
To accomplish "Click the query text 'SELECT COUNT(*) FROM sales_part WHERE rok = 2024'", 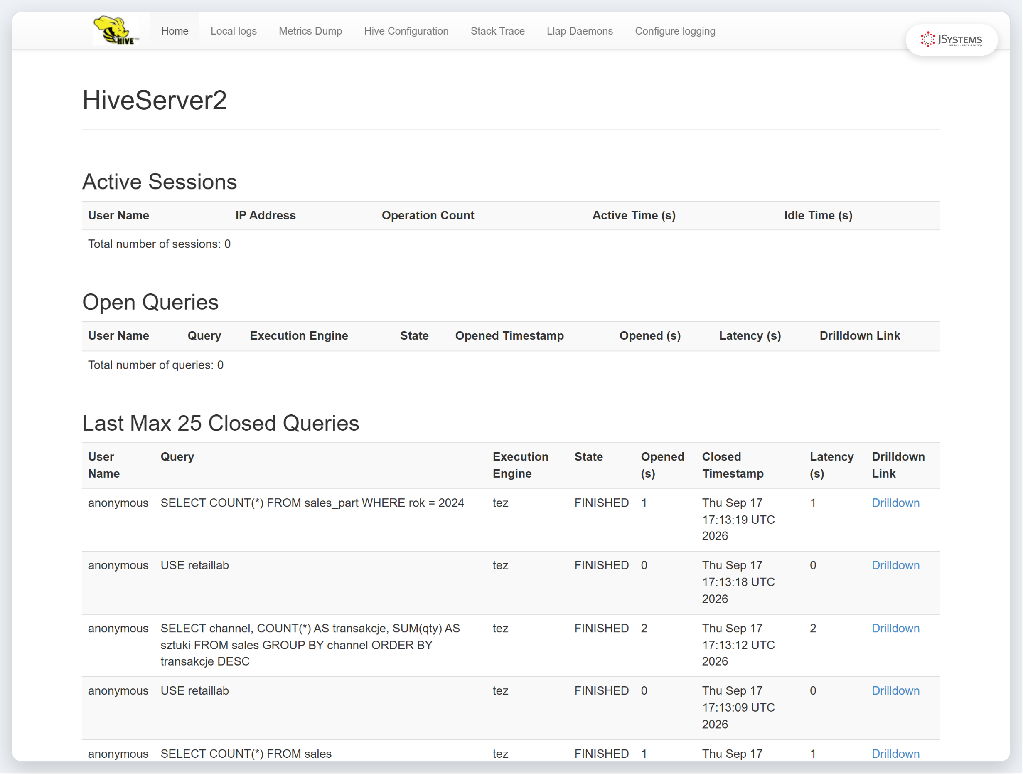I will coord(312,503).
